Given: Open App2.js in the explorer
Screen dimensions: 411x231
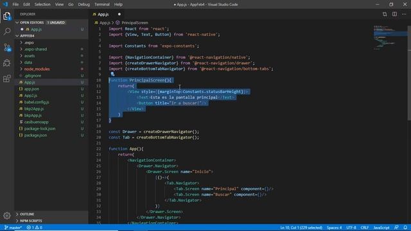Looking at the screenshot, I should pos(51,96).
